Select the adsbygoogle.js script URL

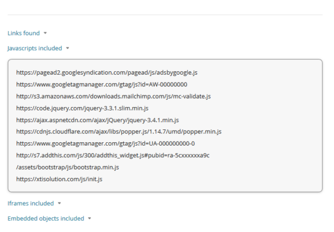[x=107, y=72]
